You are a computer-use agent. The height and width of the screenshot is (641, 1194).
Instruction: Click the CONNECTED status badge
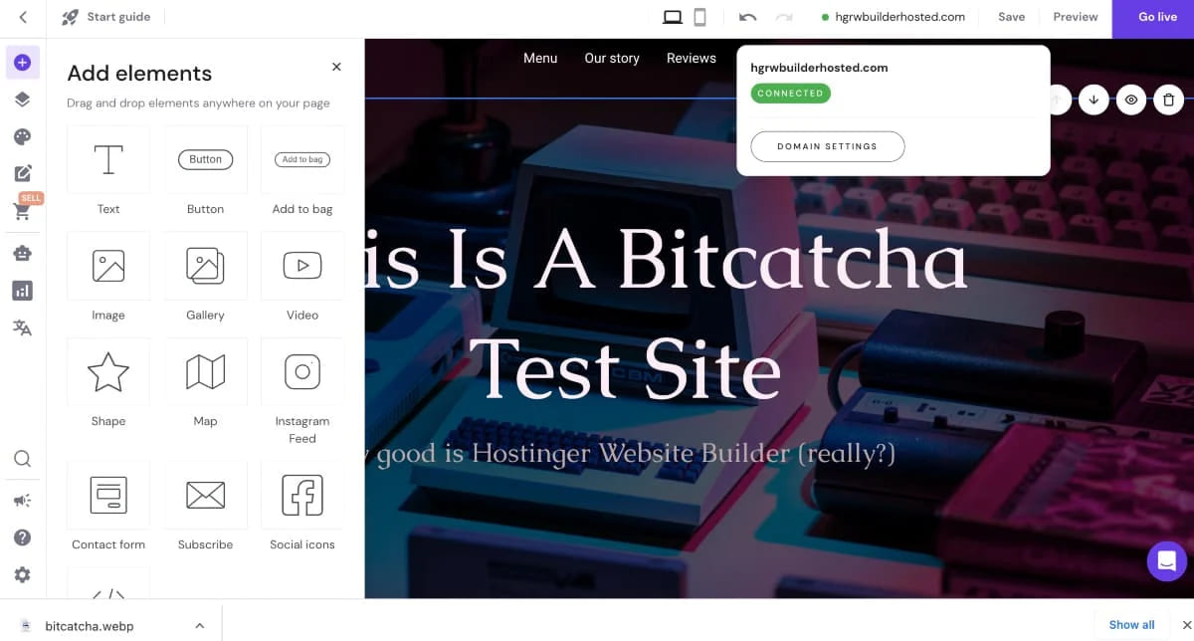coord(790,94)
